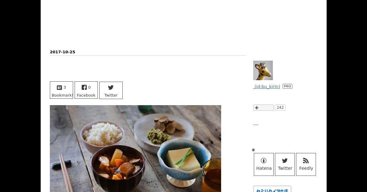Screen dimensions: 367x192
Task: Click the 242 subscriber count bubble
Action: click(280, 108)
